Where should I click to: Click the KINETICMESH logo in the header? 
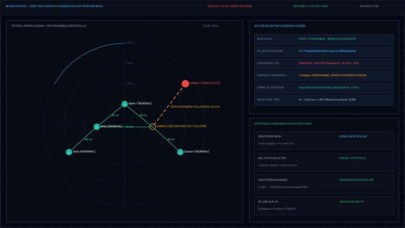pyautogui.click(x=16, y=6)
